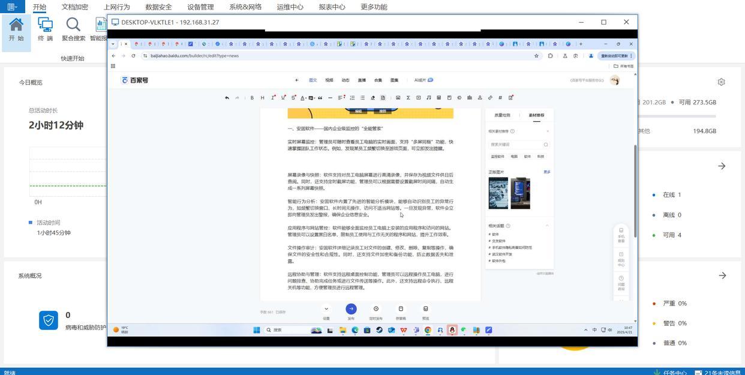Open the application menu dropdown at top-left
745x375 pixels.
(x=12, y=7)
